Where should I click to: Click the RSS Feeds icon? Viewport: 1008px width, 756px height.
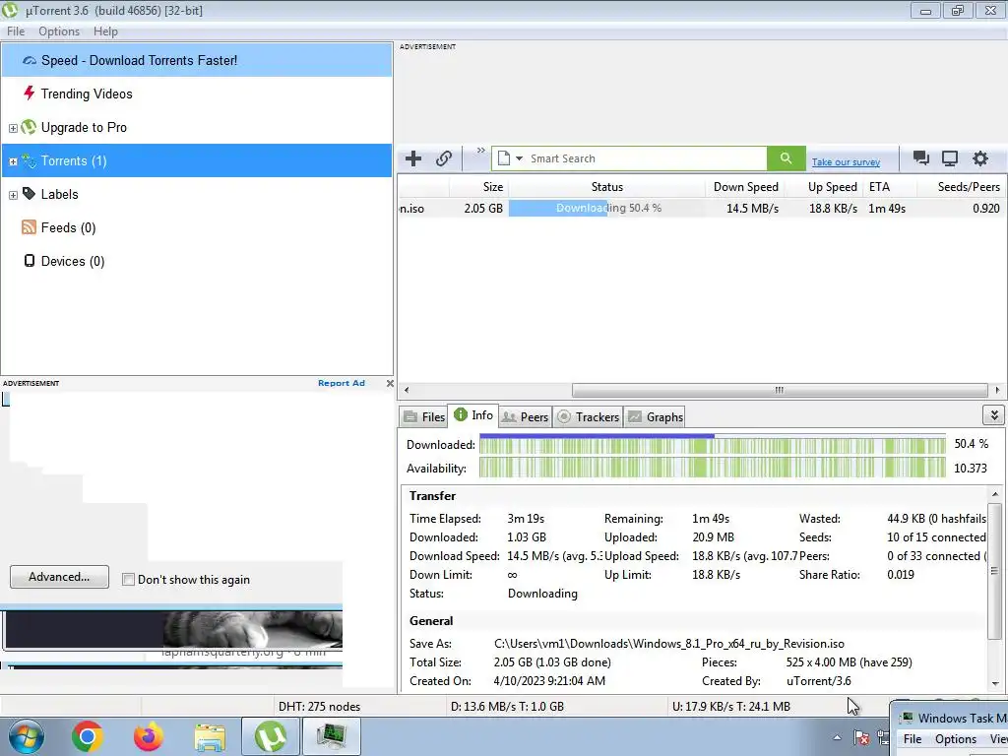point(29,227)
